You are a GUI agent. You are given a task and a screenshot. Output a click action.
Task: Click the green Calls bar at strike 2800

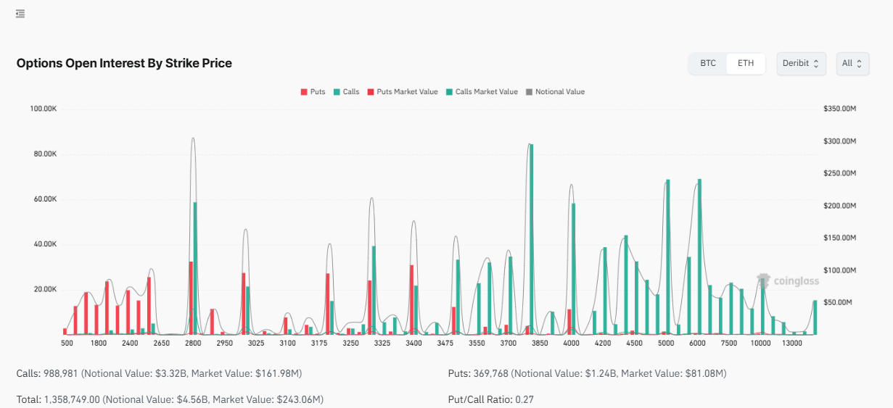coord(195,268)
